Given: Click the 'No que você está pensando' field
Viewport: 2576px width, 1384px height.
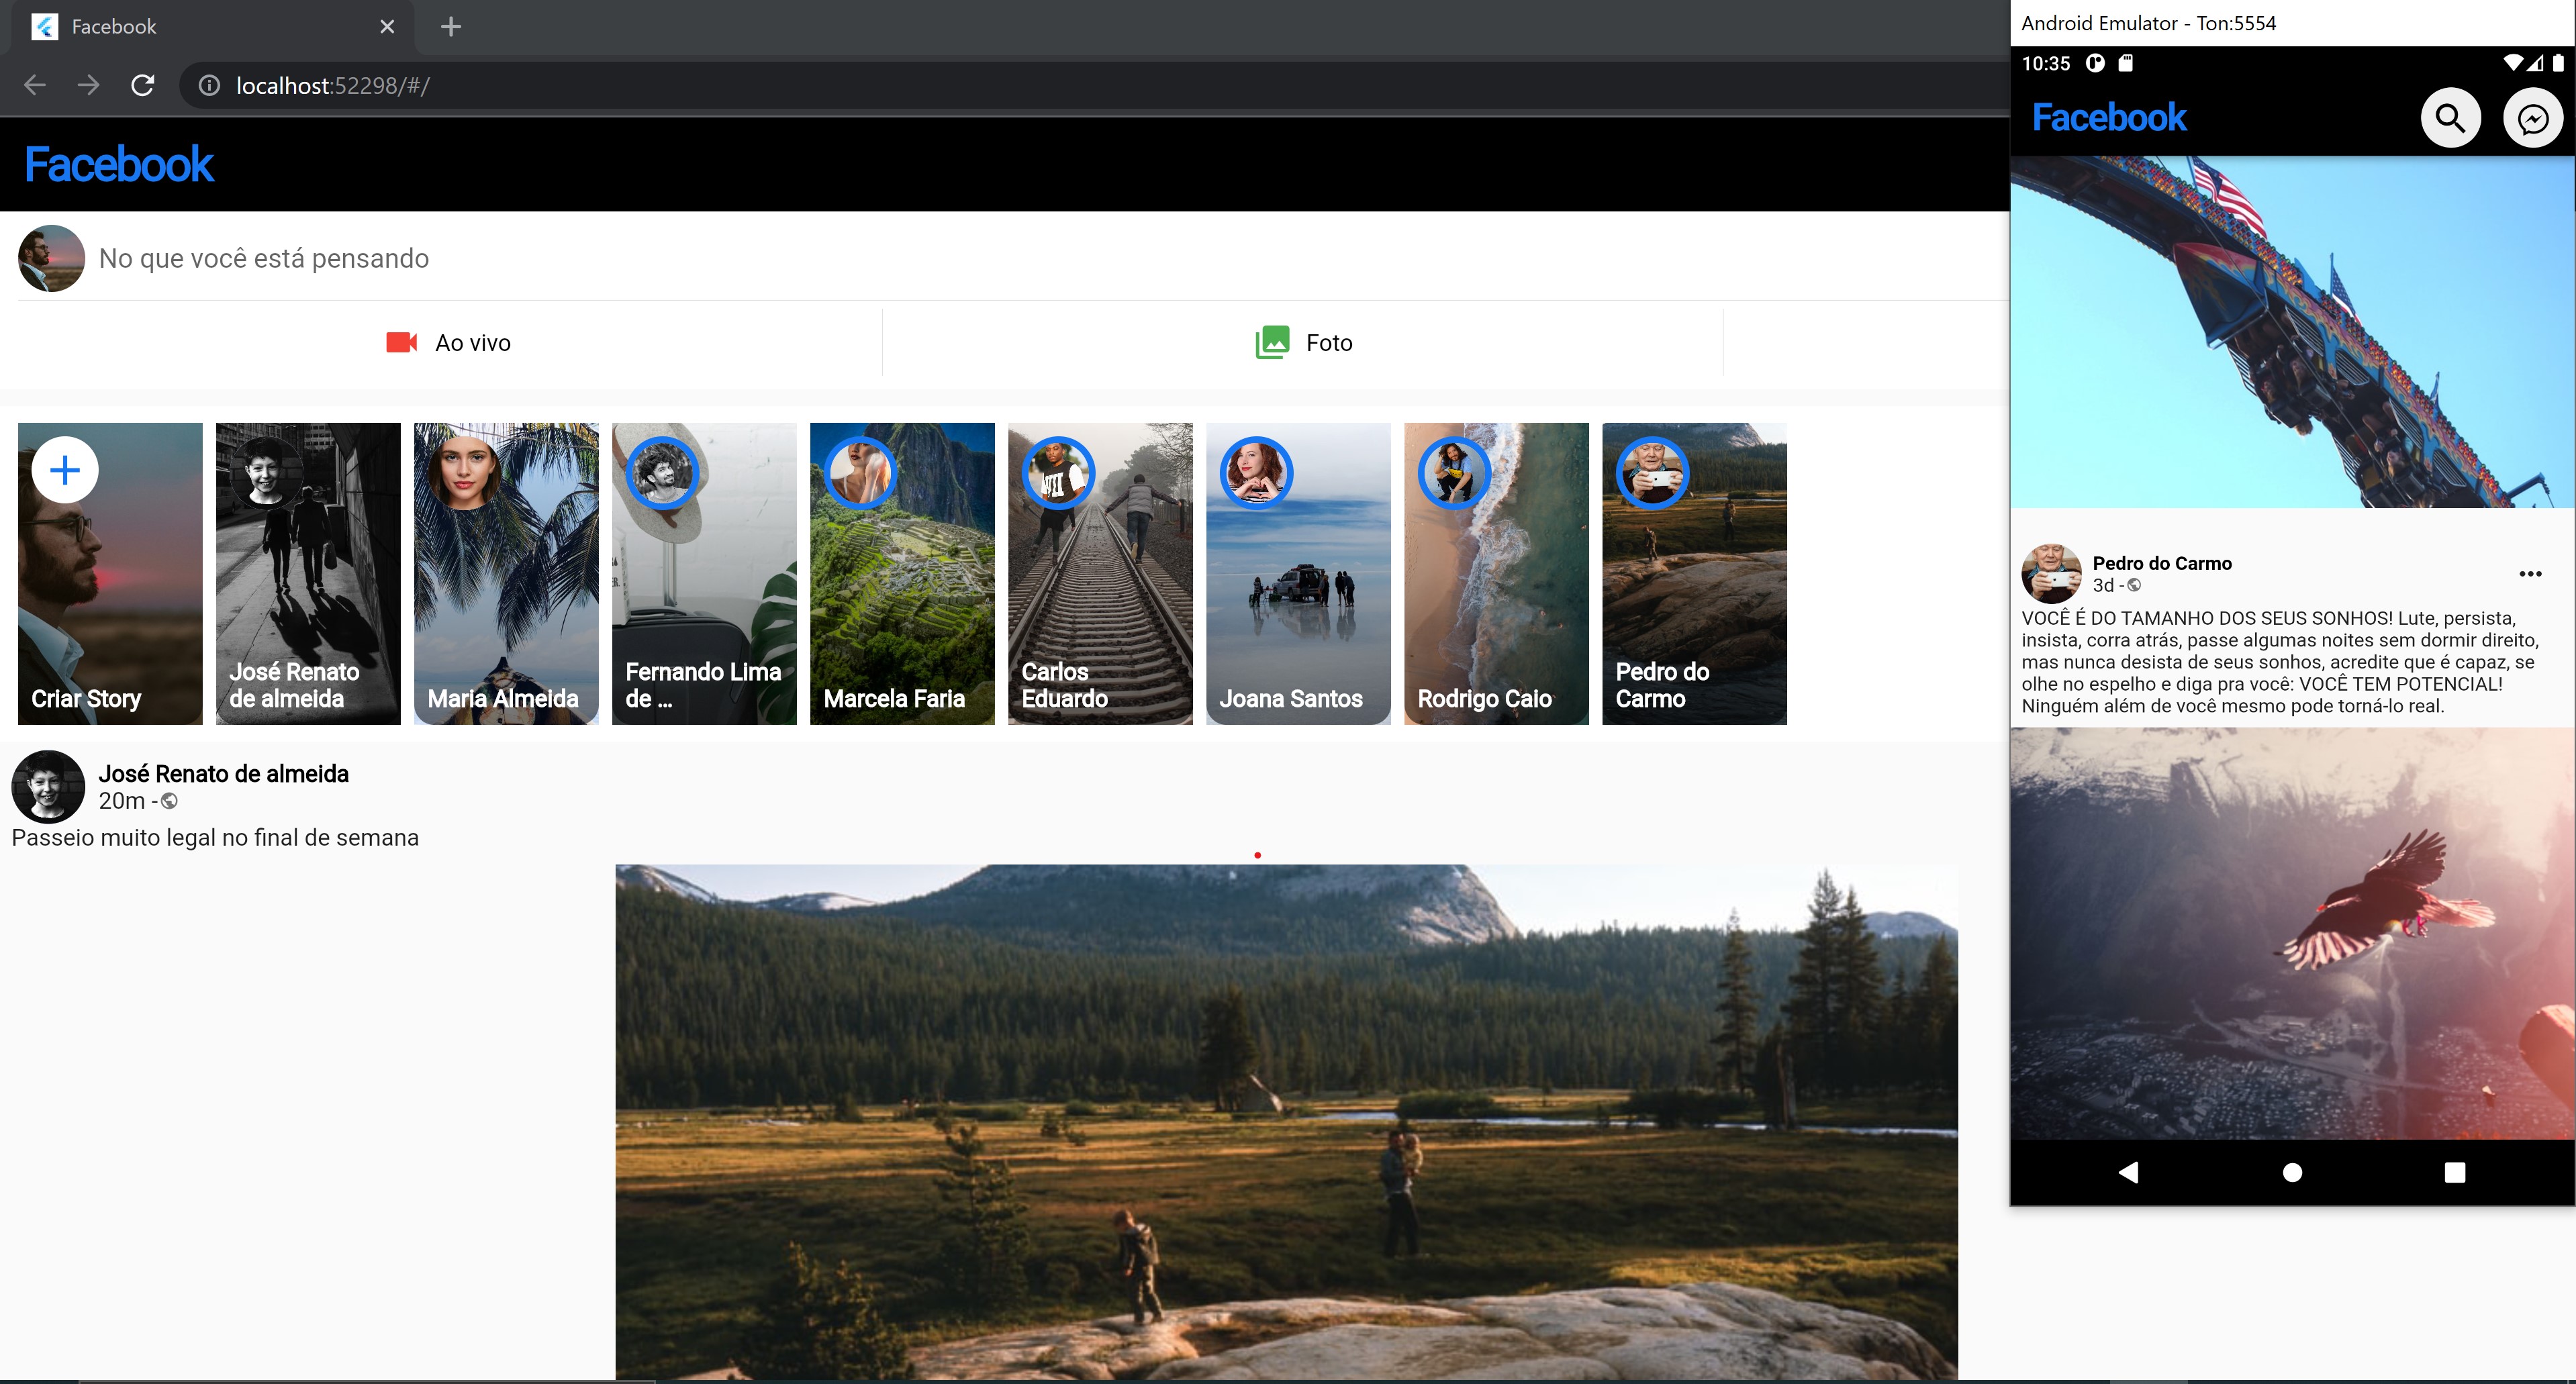Looking at the screenshot, I should (264, 259).
